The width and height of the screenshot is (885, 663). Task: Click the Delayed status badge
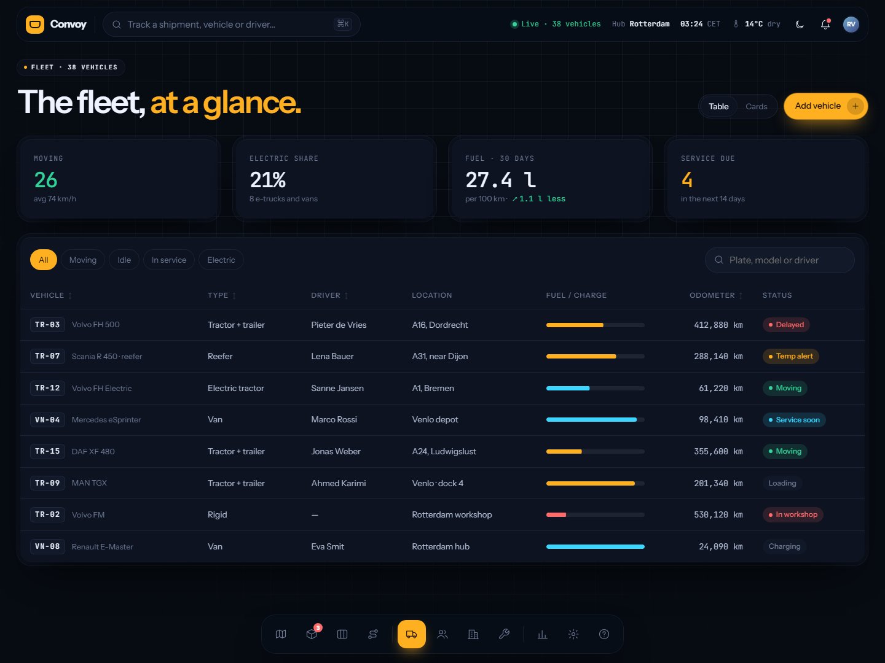click(786, 325)
